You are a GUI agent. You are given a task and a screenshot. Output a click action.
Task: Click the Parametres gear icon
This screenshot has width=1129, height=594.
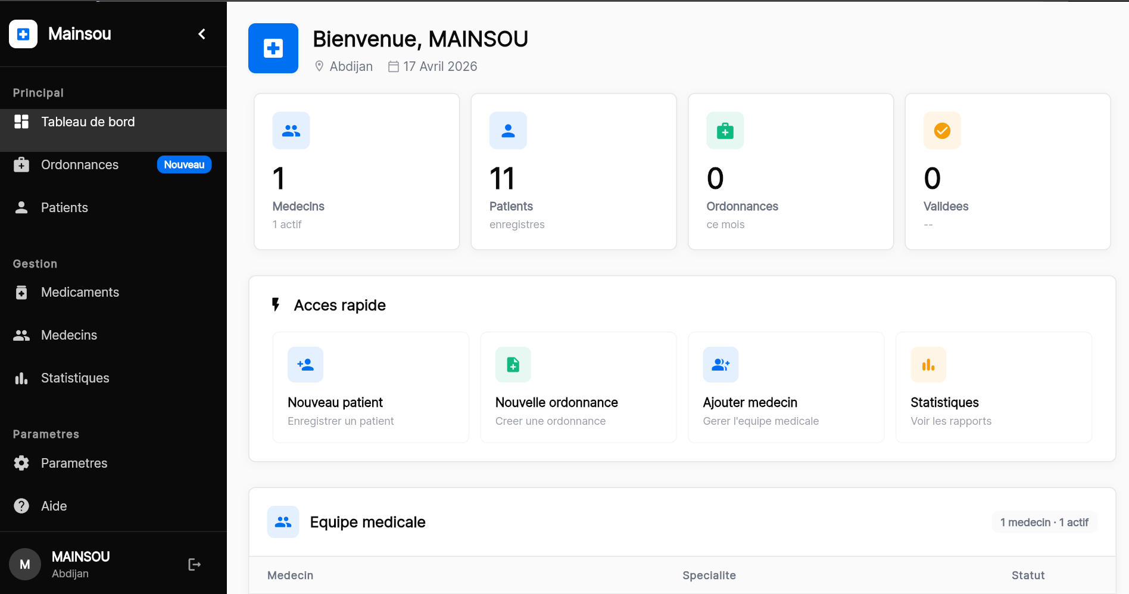click(21, 463)
